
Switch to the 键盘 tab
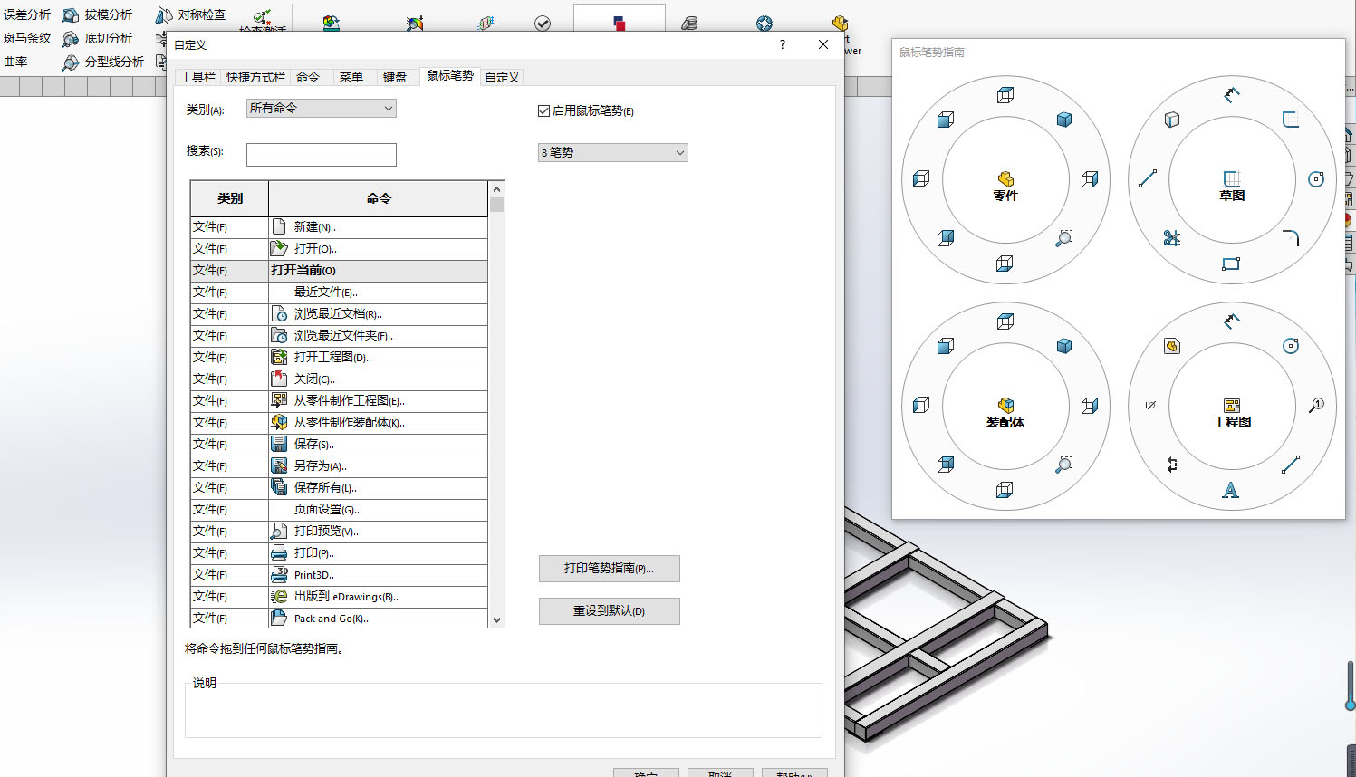[x=395, y=77]
